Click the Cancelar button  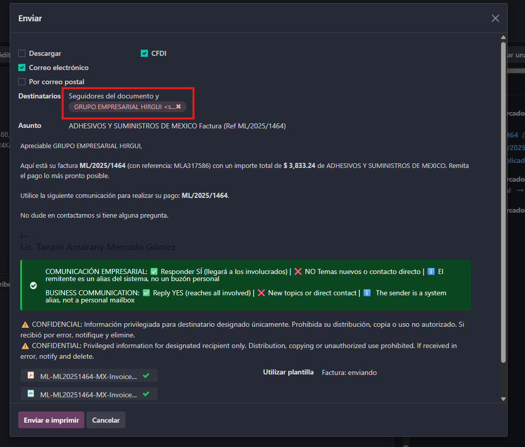point(106,420)
